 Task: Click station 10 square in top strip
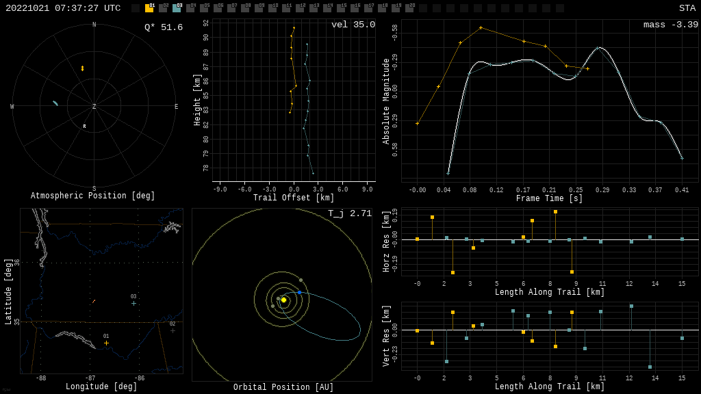click(272, 8)
